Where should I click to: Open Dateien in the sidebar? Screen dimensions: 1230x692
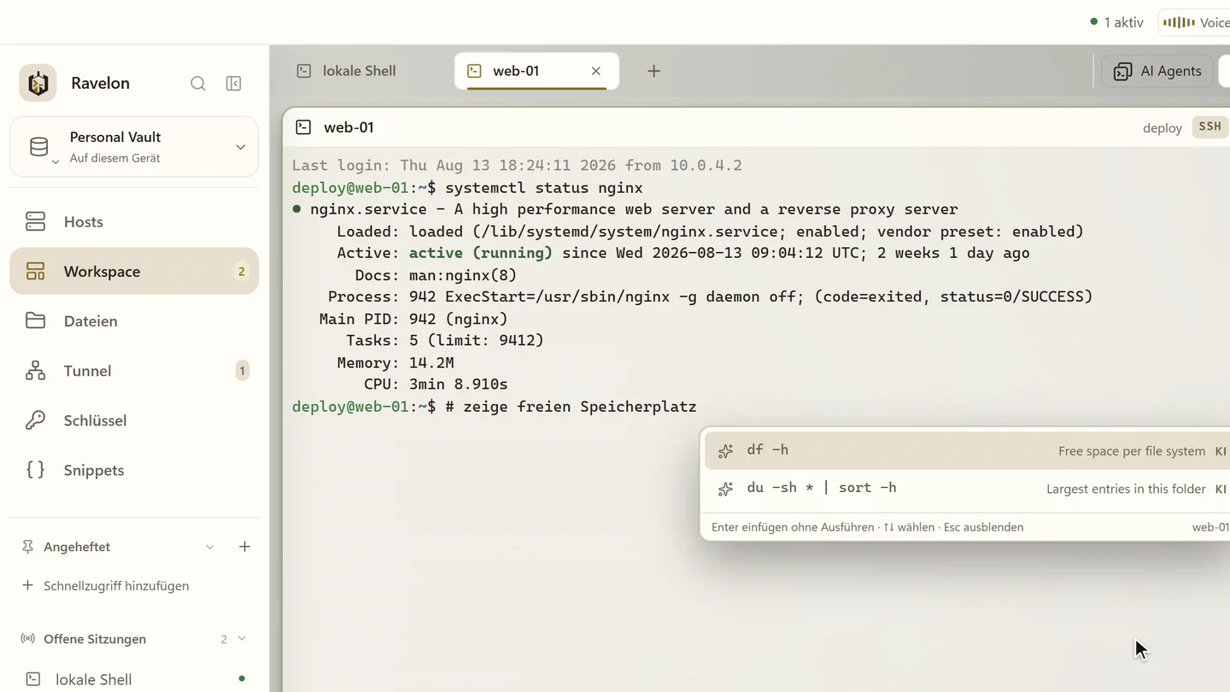[x=134, y=320]
